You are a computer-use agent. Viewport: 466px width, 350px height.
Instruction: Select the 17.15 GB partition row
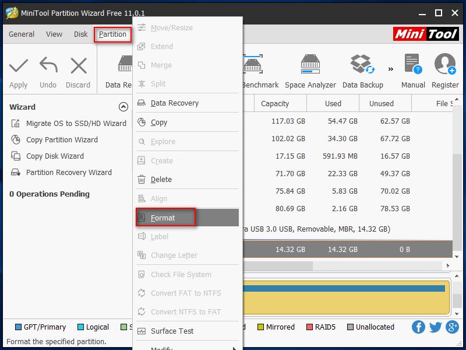pyautogui.click(x=348, y=156)
